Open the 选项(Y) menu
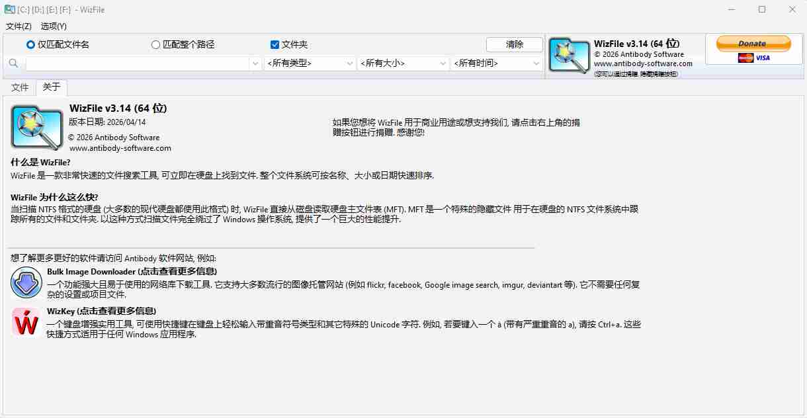Image resolution: width=807 pixels, height=418 pixels. 54,26
